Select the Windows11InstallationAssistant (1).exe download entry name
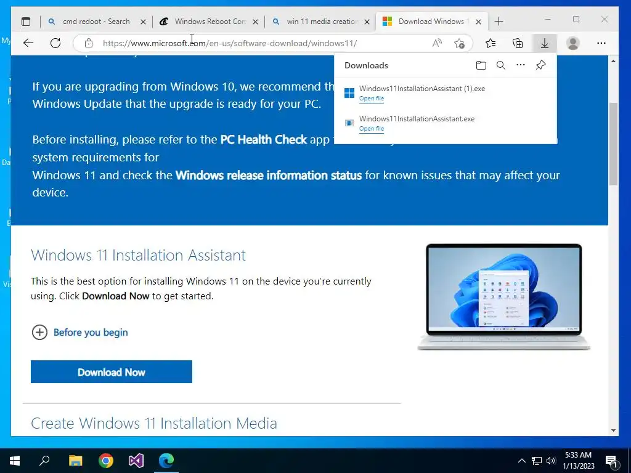 tap(422, 89)
